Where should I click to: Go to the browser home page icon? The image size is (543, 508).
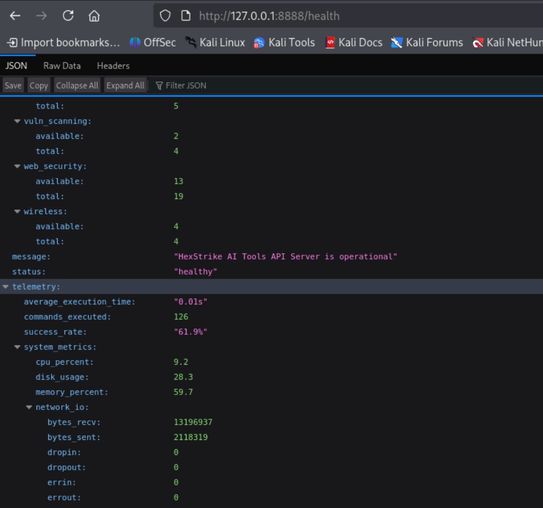pos(94,16)
